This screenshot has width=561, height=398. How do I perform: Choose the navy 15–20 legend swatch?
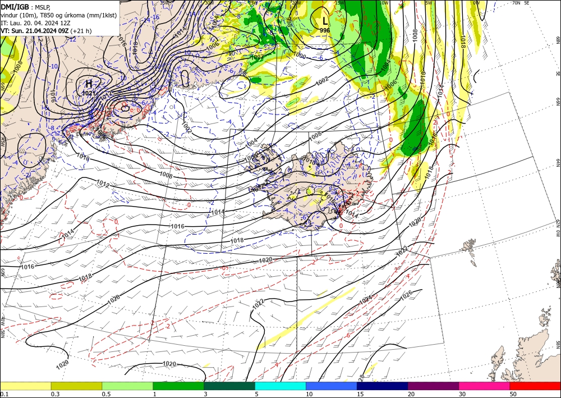pyautogui.click(x=383, y=386)
